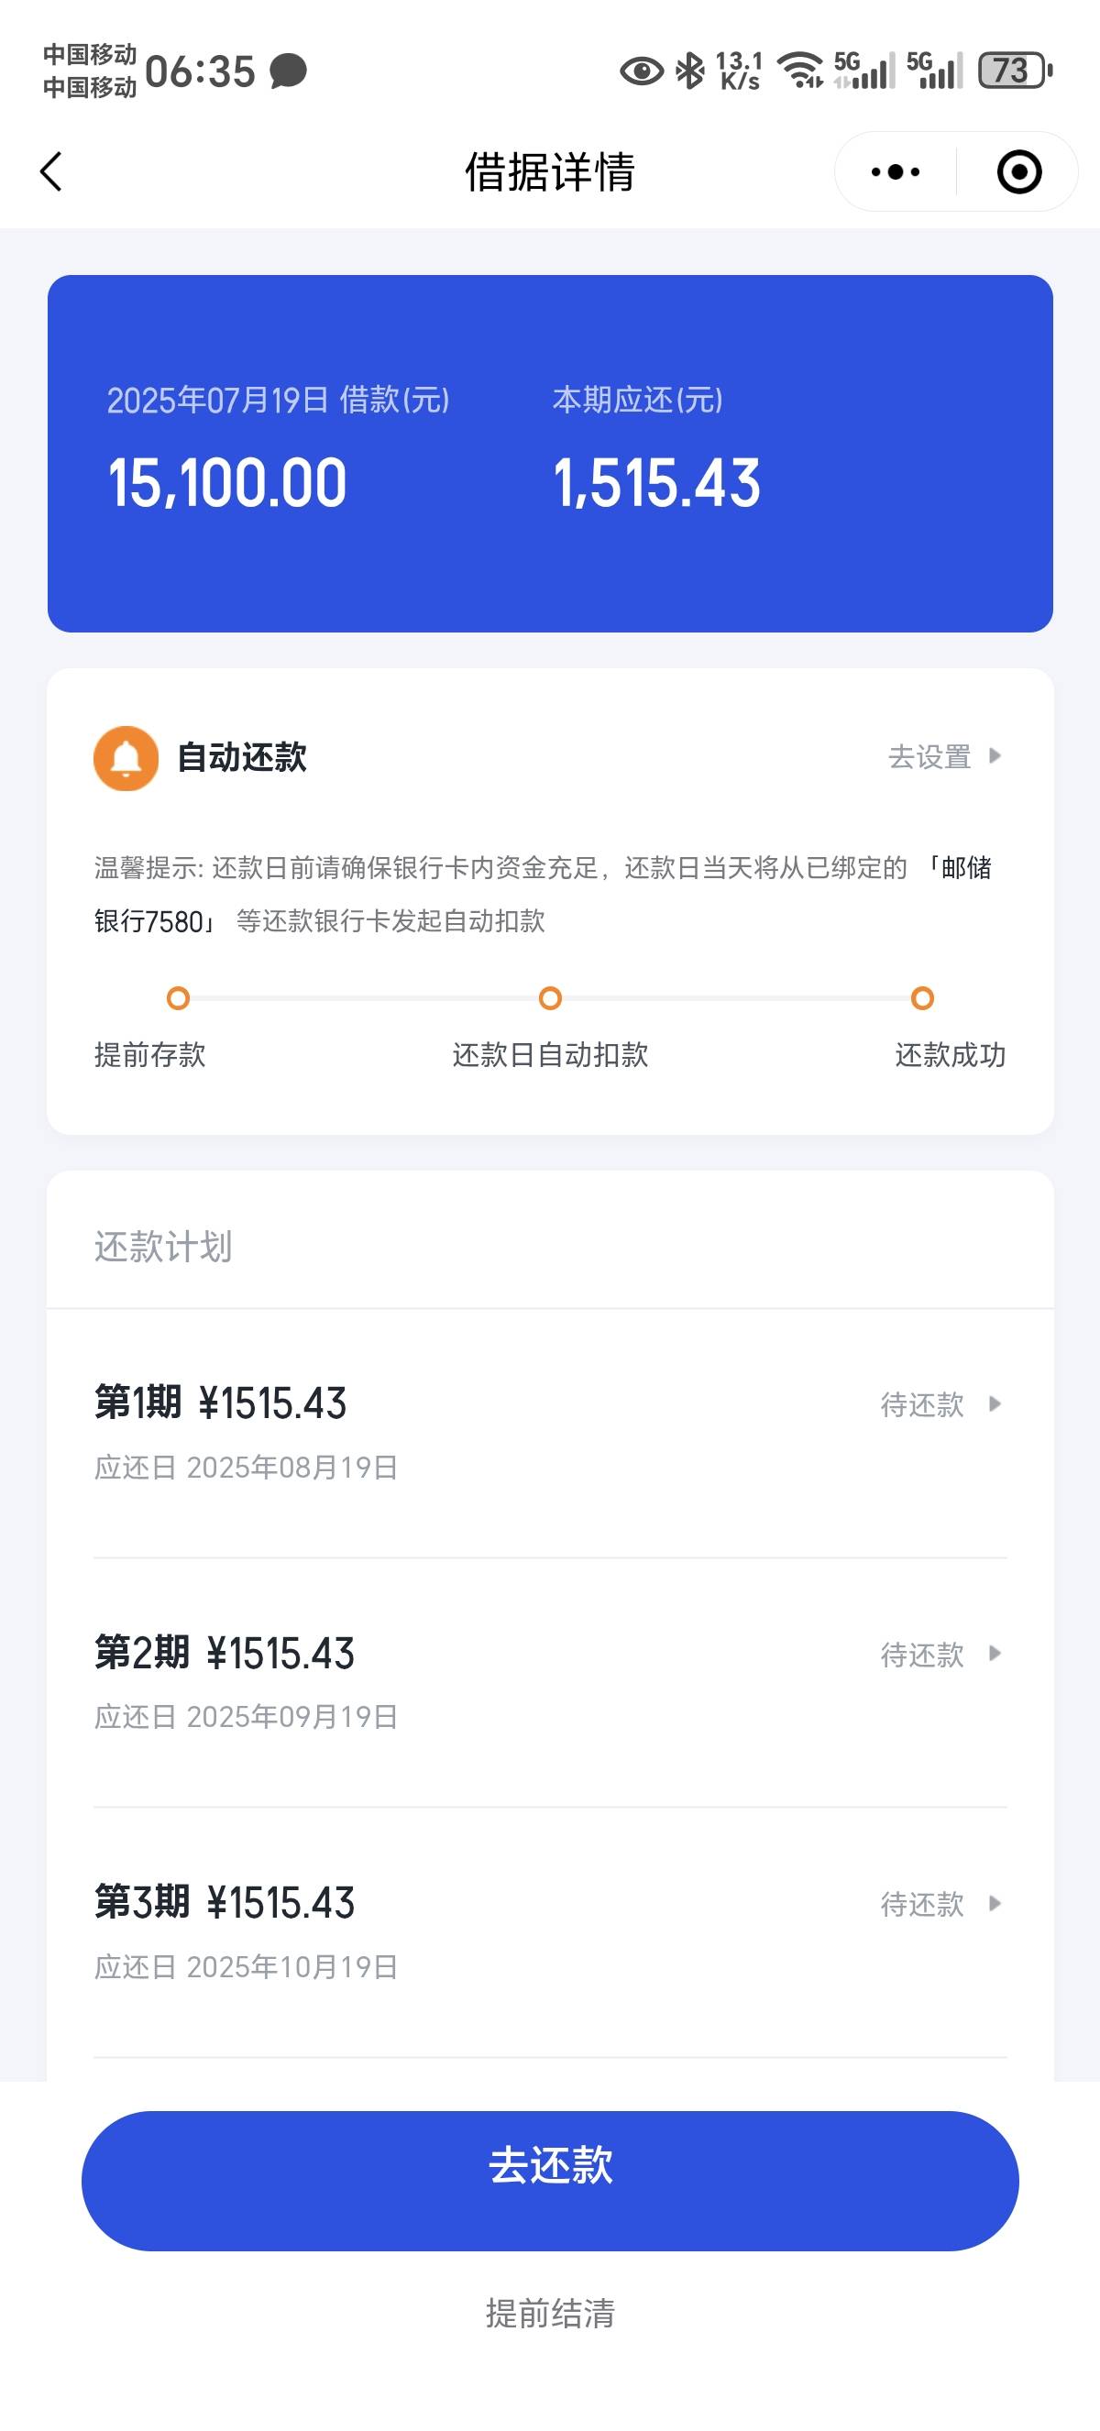Tap the battery indicator in status bar
Image resolution: width=1100 pixels, height=2431 pixels.
(x=1015, y=71)
